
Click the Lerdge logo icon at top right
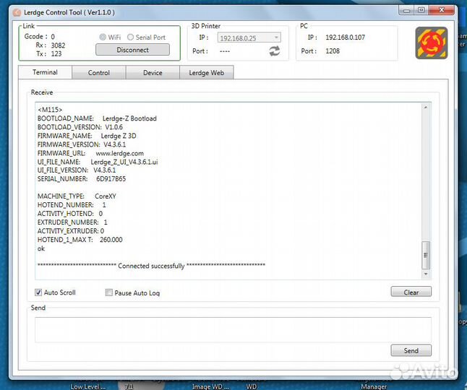pos(432,43)
